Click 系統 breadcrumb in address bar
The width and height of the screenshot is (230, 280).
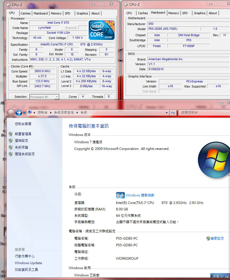84,113
